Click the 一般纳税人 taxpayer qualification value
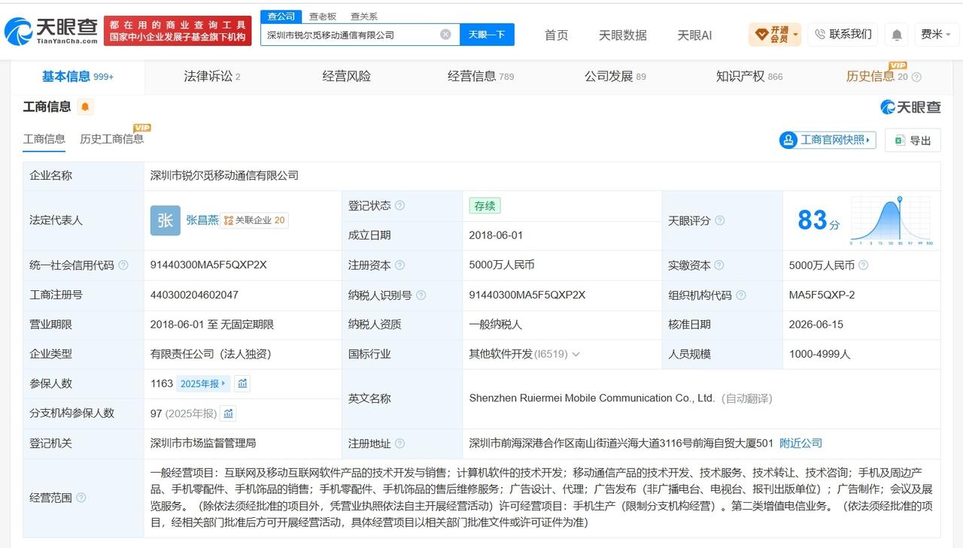This screenshot has height=548, width=963. tap(495, 325)
